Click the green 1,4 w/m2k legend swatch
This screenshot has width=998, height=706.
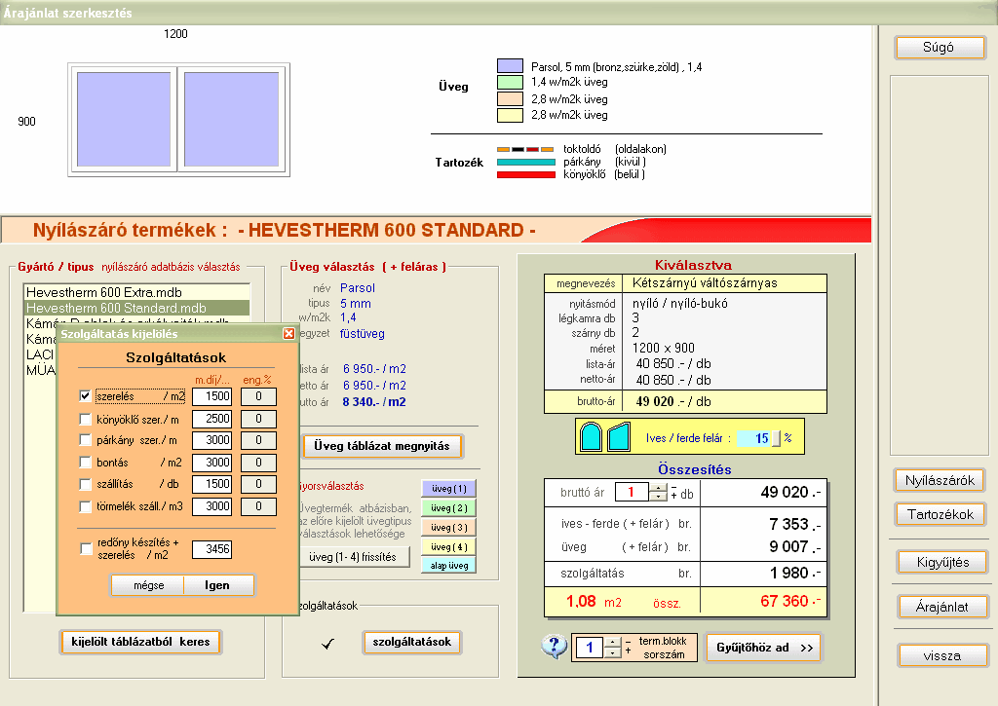pyautogui.click(x=510, y=82)
